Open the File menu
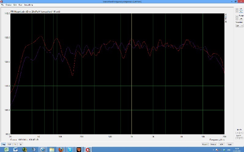244x152 pixels. 2,5
